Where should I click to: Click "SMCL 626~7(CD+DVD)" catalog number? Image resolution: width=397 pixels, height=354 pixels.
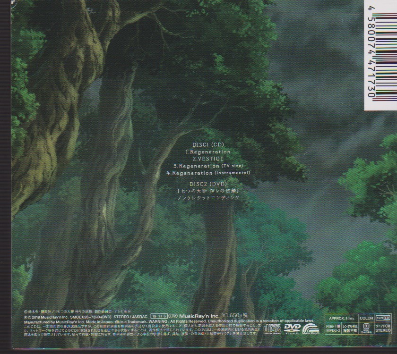(x=91, y=317)
